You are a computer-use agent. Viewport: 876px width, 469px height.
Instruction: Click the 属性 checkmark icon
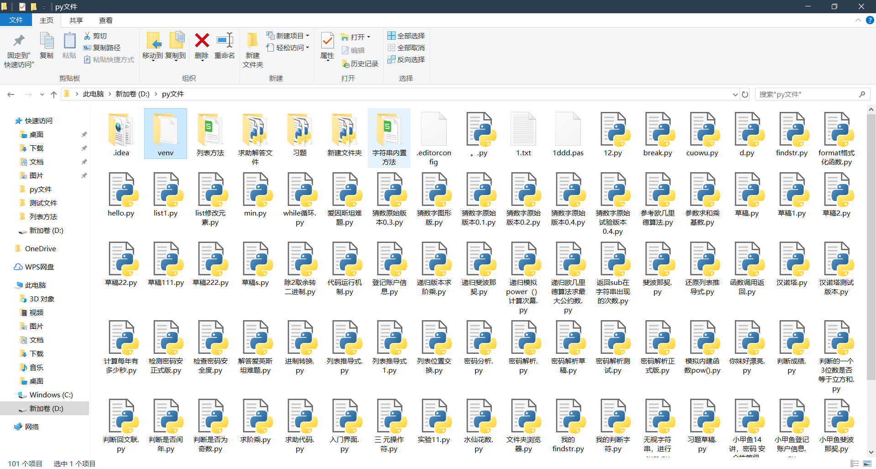point(327,40)
